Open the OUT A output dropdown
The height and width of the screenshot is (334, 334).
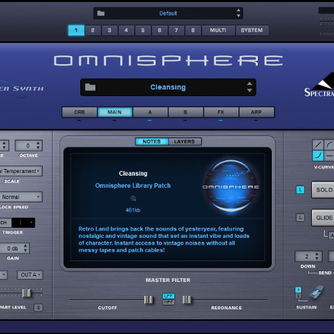30,275
